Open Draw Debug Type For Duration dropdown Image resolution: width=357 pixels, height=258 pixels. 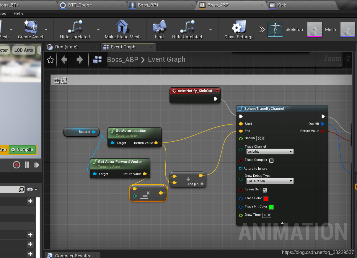point(270,181)
